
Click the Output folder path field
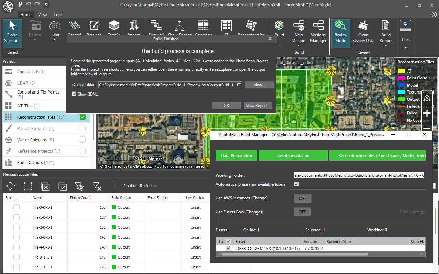point(170,85)
